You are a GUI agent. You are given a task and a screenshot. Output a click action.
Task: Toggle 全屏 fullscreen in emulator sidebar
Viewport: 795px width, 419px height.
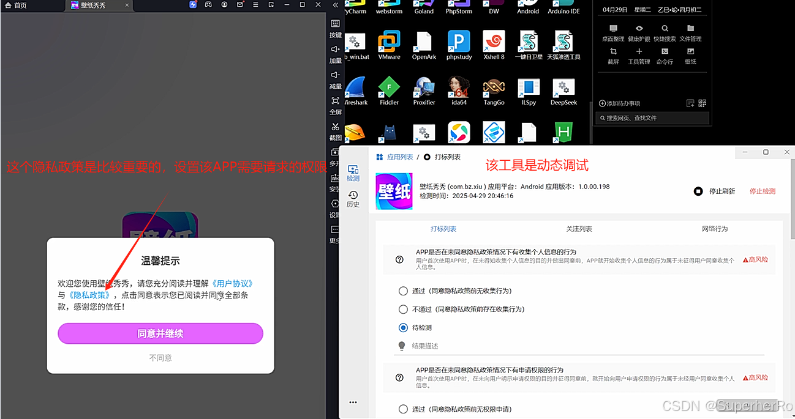336,105
